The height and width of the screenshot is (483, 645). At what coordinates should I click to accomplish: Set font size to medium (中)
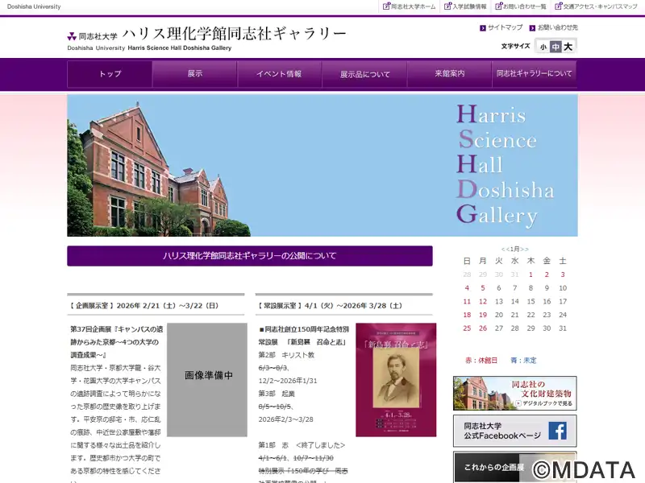click(x=556, y=47)
